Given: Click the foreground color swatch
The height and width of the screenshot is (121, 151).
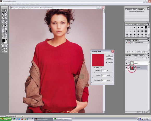Looking at the screenshot, I should [4, 40].
